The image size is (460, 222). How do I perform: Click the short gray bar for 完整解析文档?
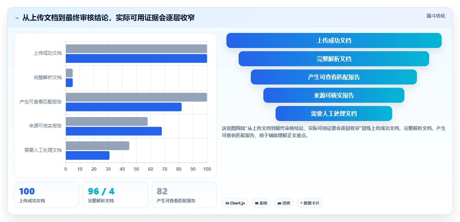point(69,73)
